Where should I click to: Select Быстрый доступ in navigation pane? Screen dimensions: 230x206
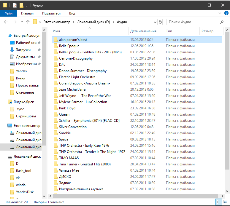pos(27,36)
